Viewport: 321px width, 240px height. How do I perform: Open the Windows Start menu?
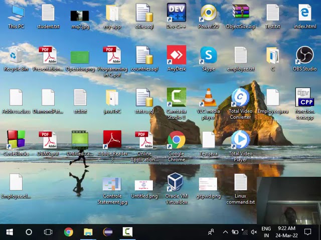tap(9, 232)
